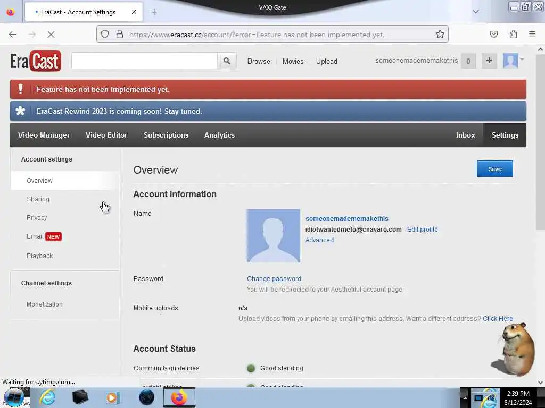Click the Firefox taskbar button
Screen dimensions: 545x408
coord(179,397)
